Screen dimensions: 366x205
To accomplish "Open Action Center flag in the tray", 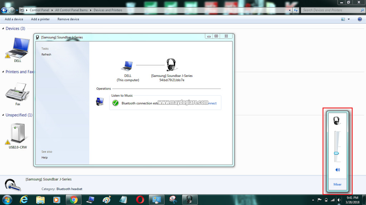I will click(x=320, y=200).
